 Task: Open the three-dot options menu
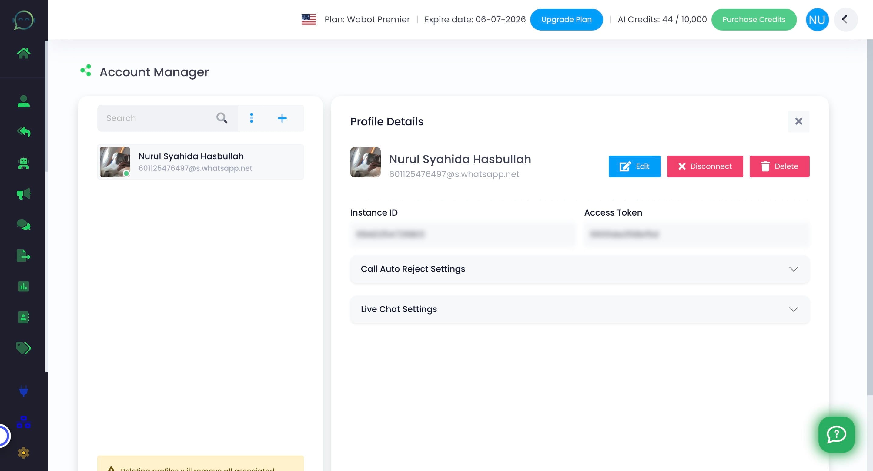(251, 118)
